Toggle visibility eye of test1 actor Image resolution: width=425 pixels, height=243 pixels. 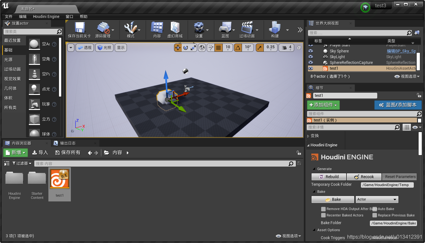coord(310,68)
